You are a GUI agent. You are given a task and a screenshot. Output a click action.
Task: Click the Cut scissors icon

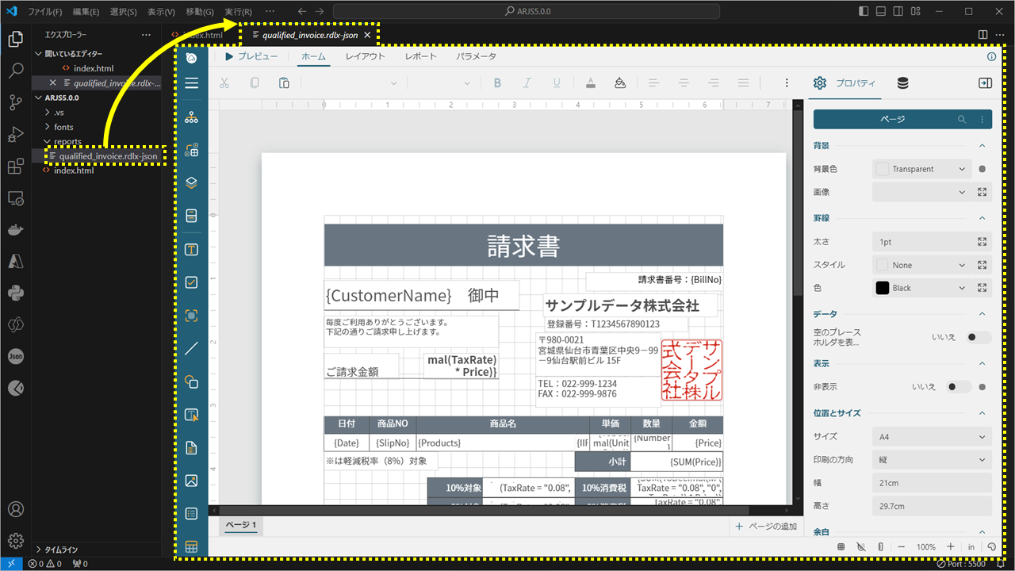[226, 82]
